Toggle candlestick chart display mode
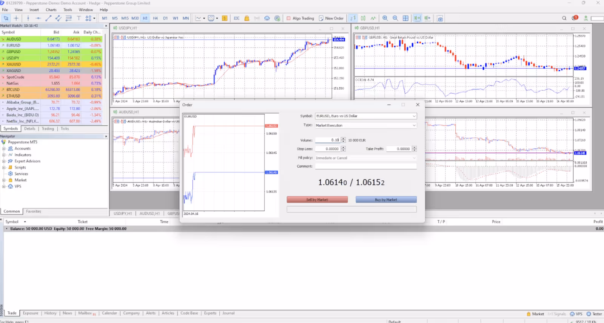 pos(363,18)
